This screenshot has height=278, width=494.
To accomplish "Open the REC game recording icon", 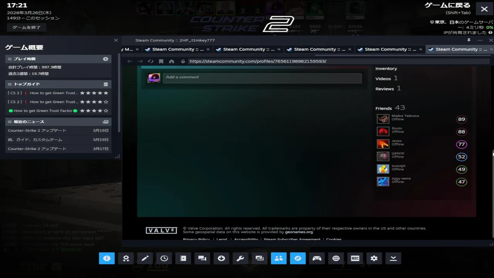I will (355, 258).
